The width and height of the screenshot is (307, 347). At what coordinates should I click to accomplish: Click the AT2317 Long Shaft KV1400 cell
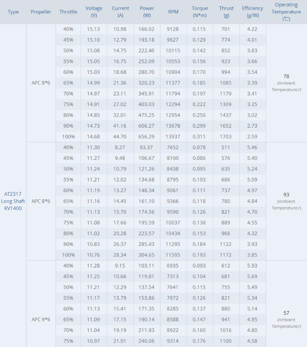pyautogui.click(x=13, y=201)
